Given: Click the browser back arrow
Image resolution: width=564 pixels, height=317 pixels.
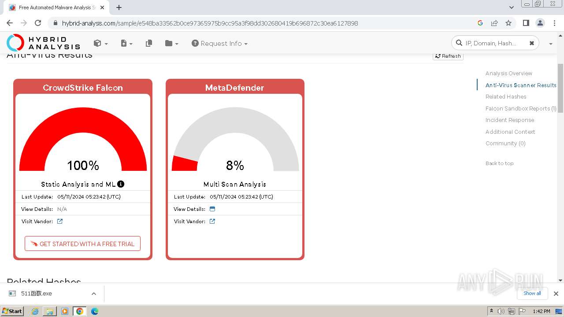Looking at the screenshot, I should tap(10, 23).
